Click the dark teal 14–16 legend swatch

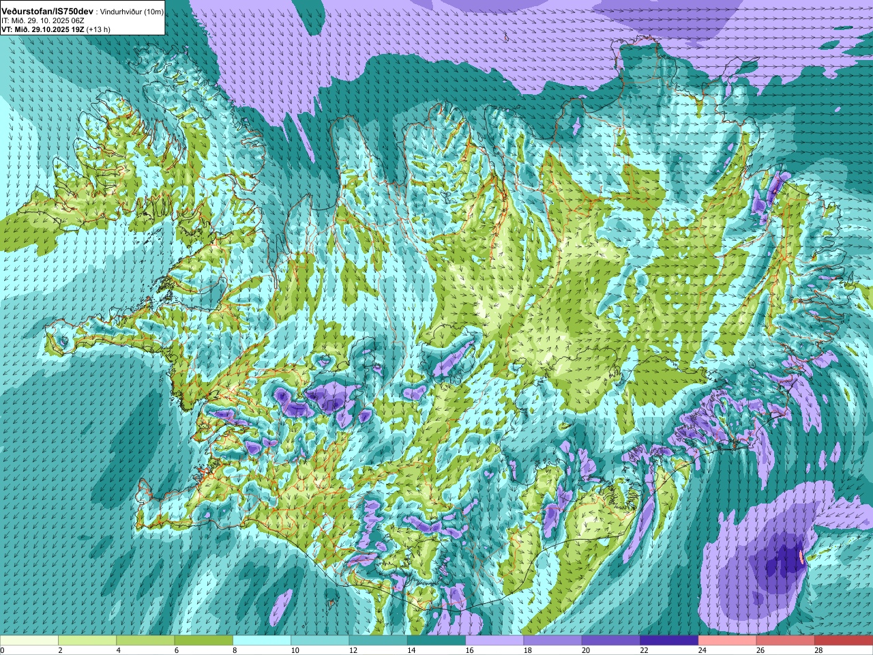[436, 641]
